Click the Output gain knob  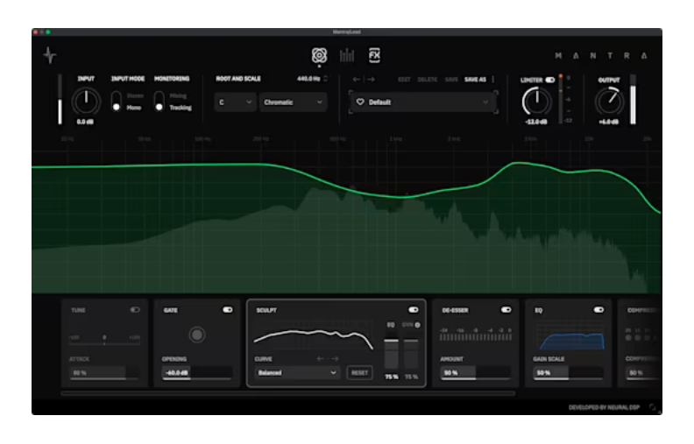pyautogui.click(x=609, y=102)
